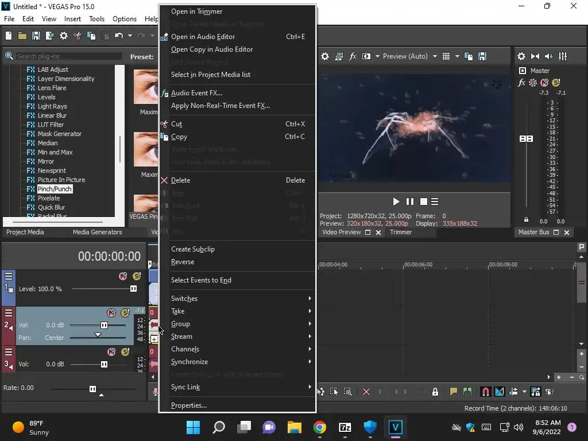Click Enable Snapping magnet icon
588x441 pixels.
click(485, 392)
